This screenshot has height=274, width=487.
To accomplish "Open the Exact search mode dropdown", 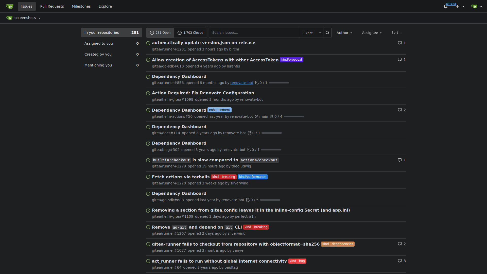I will pyautogui.click(x=311, y=33).
